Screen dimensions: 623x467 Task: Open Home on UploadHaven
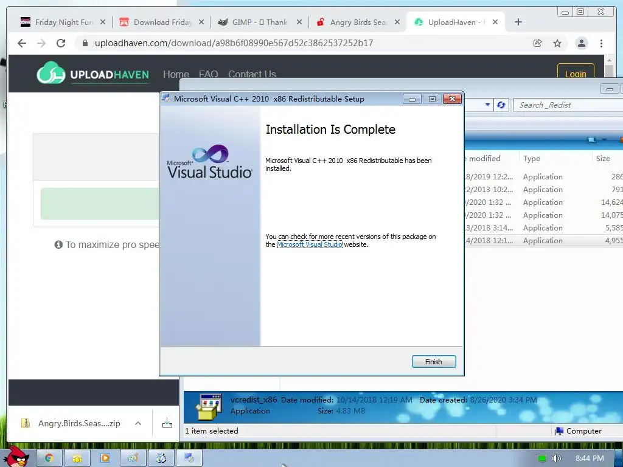pyautogui.click(x=176, y=74)
